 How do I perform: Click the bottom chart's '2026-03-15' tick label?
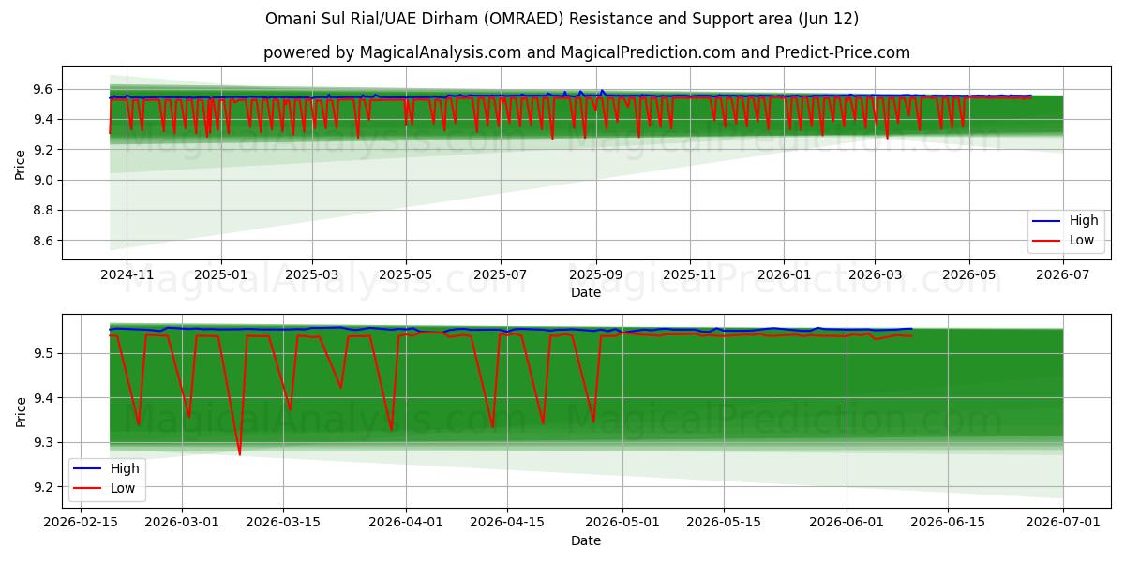[x=285, y=523]
